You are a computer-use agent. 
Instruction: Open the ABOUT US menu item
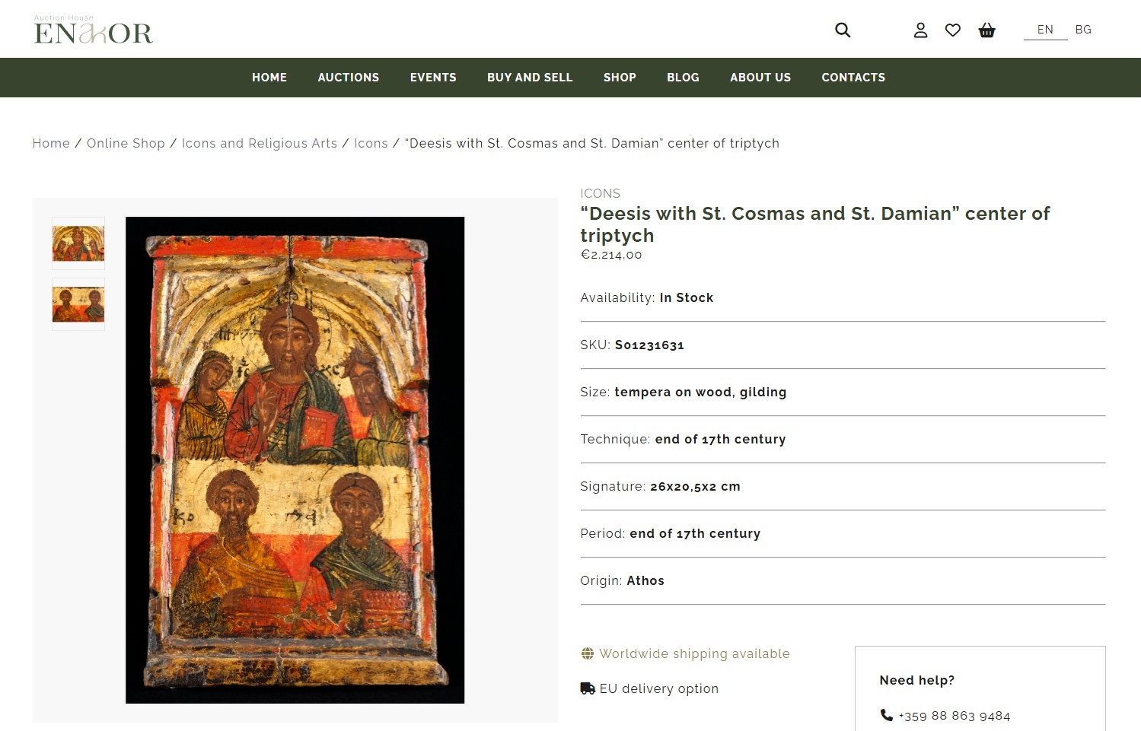(x=760, y=78)
